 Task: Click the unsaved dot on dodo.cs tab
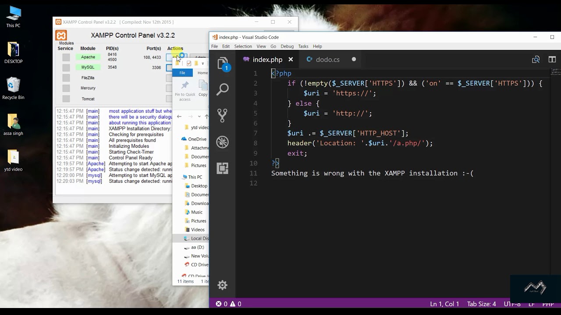(354, 59)
